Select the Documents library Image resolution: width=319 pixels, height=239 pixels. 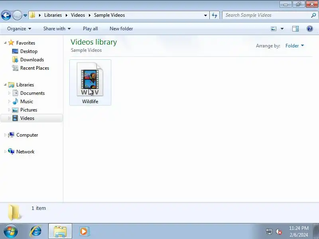click(x=33, y=93)
